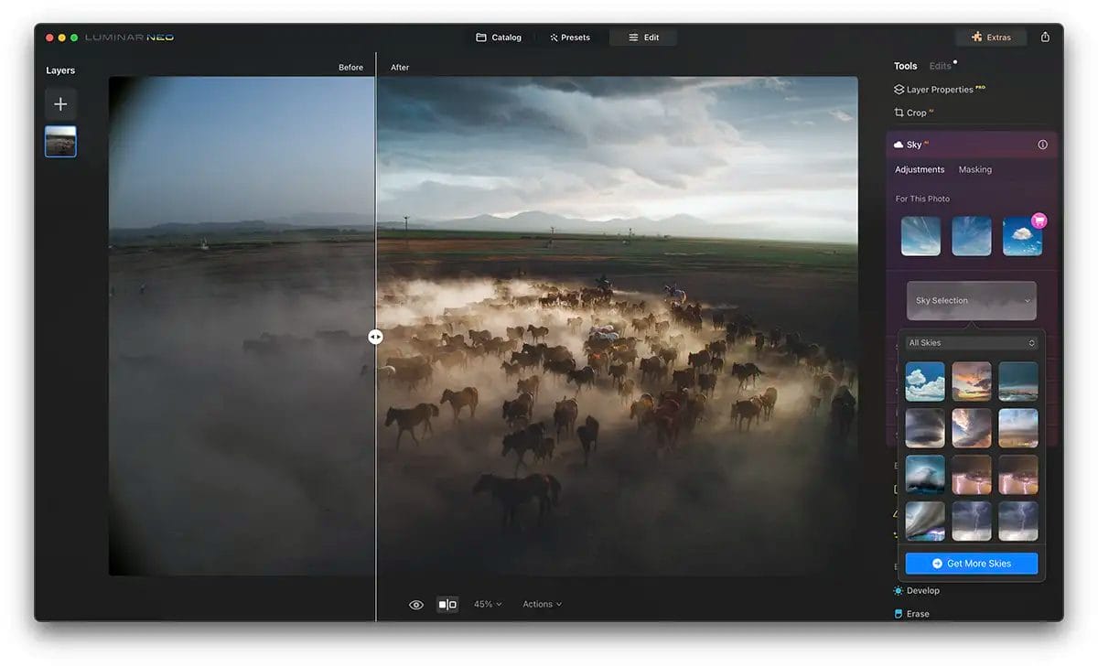Click the share icon in the top-right corner
Viewport: 1098px width, 667px height.
(1045, 37)
